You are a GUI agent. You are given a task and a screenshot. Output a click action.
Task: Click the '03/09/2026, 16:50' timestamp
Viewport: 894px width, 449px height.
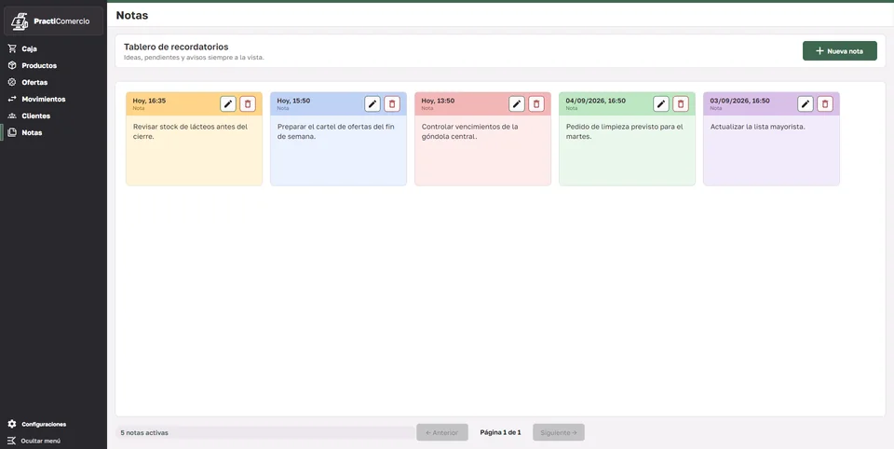point(739,101)
